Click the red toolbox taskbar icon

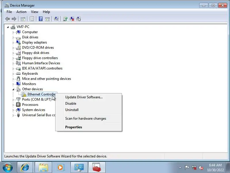(x=97, y=168)
